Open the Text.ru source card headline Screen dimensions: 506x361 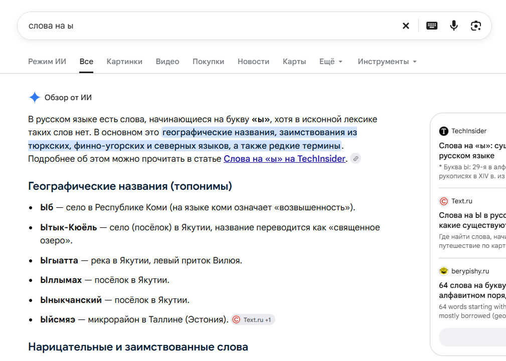point(472,220)
